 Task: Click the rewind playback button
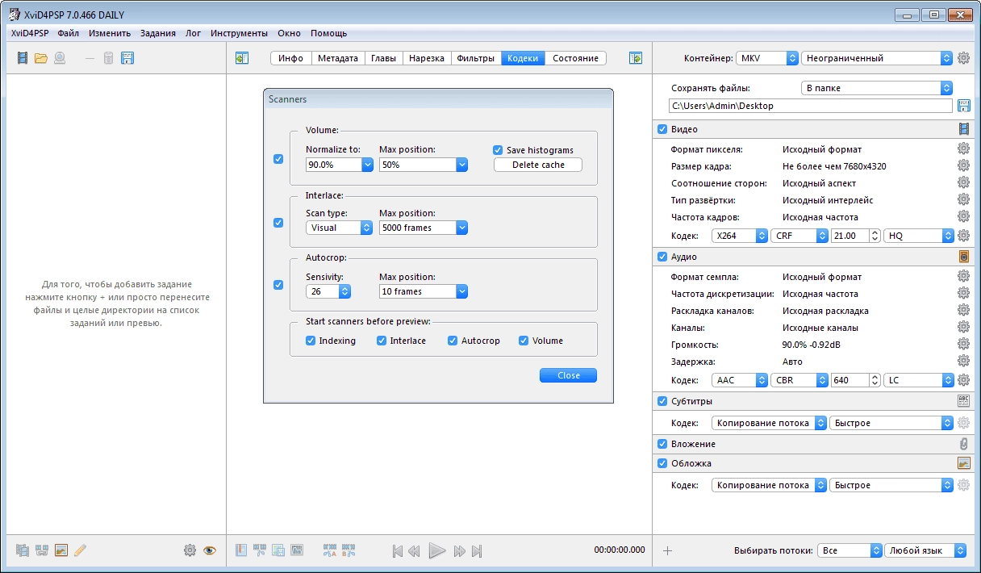click(415, 551)
